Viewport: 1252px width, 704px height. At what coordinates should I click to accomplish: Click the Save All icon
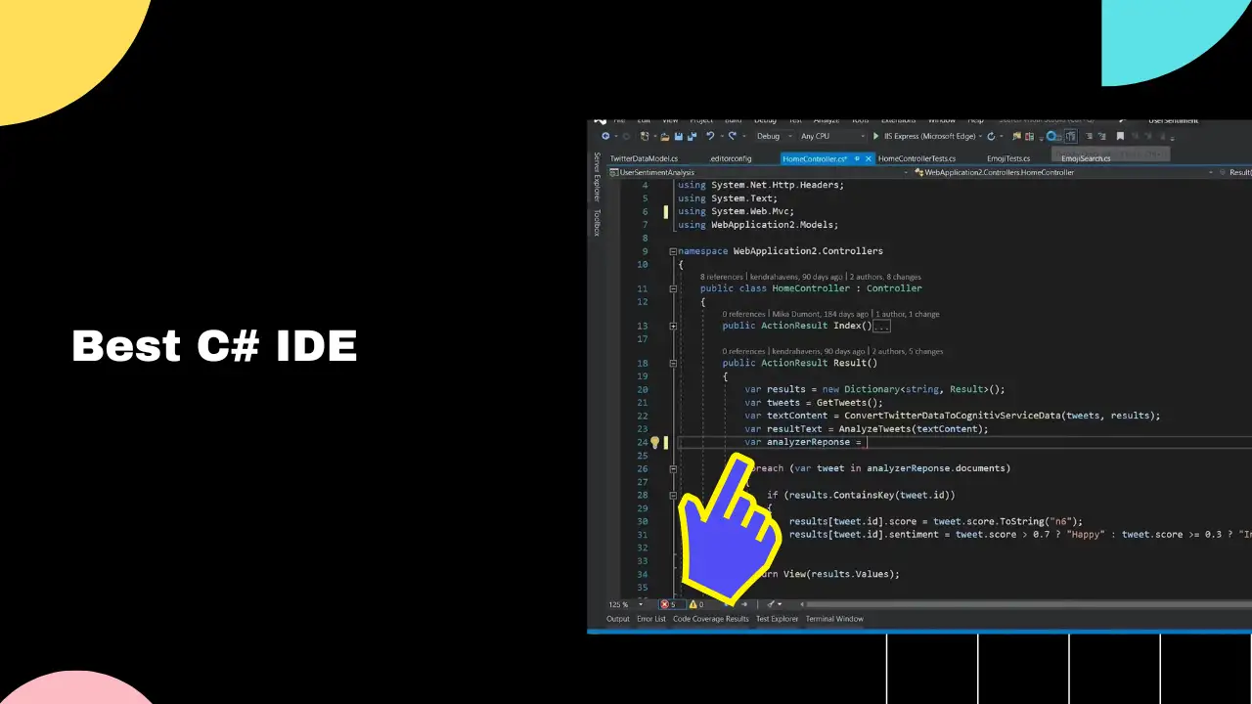point(692,136)
